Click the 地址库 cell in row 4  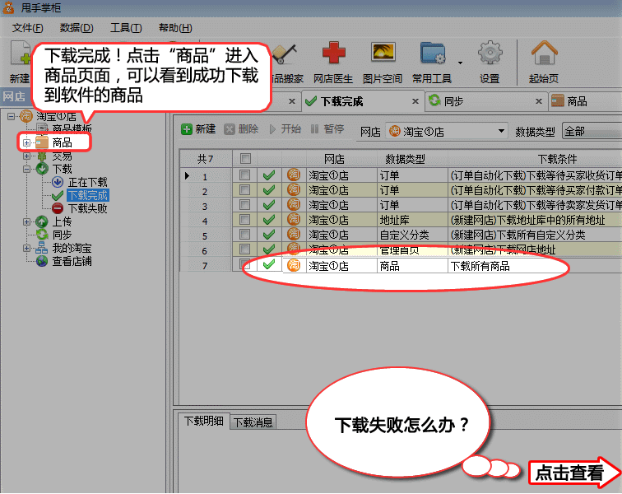pos(412,220)
